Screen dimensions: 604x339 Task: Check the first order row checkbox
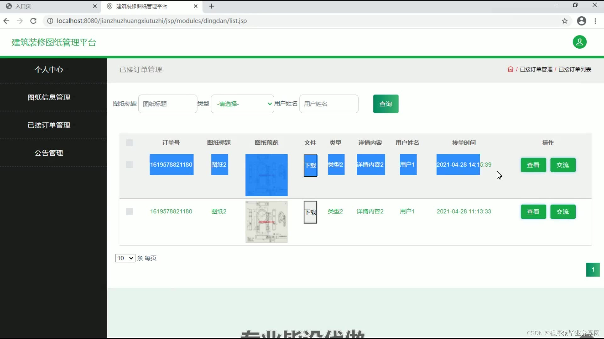(129, 164)
